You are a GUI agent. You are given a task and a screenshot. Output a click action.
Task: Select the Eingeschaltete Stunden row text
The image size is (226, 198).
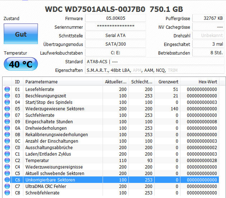[x=49, y=122]
